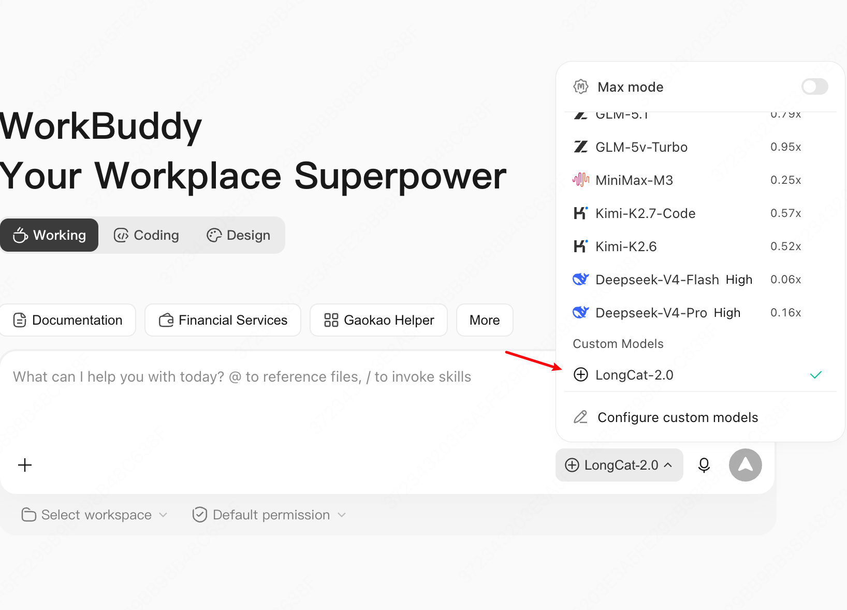
Task: Select Deepseek-V4-Flash High model
Action: coord(700,280)
